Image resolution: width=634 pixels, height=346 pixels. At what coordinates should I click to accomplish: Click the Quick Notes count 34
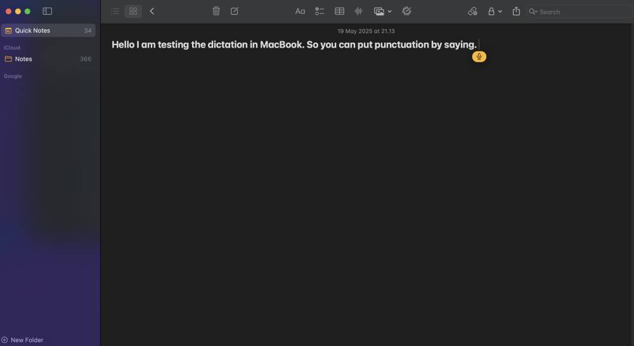(x=87, y=30)
